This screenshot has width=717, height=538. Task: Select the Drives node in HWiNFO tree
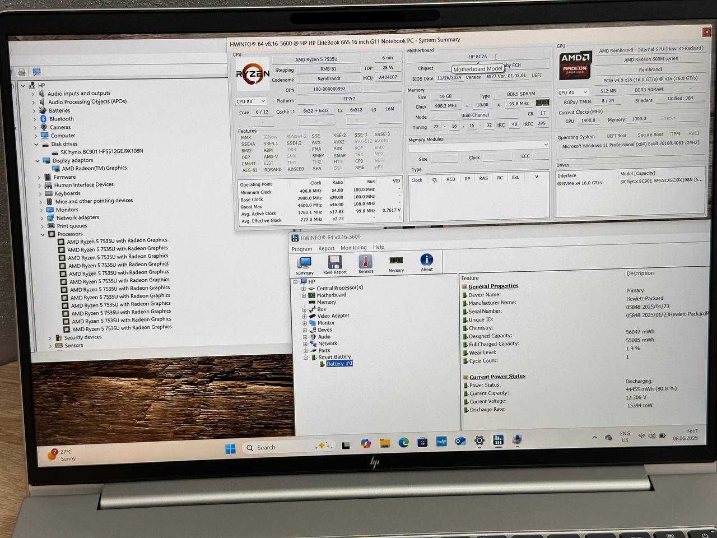tap(325, 330)
